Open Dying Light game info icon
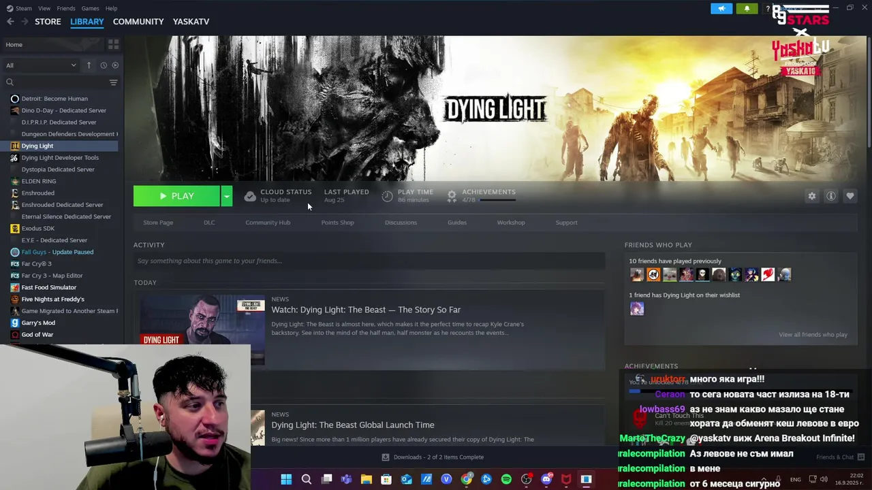The height and width of the screenshot is (490, 872). point(830,196)
